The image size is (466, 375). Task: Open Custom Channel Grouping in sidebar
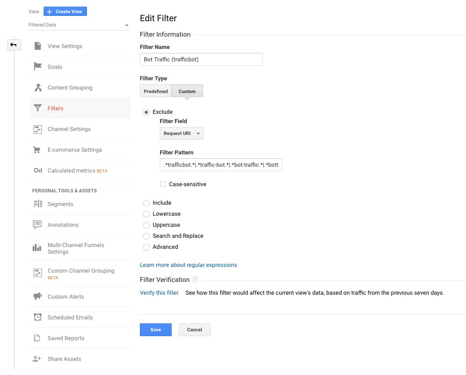(x=80, y=274)
